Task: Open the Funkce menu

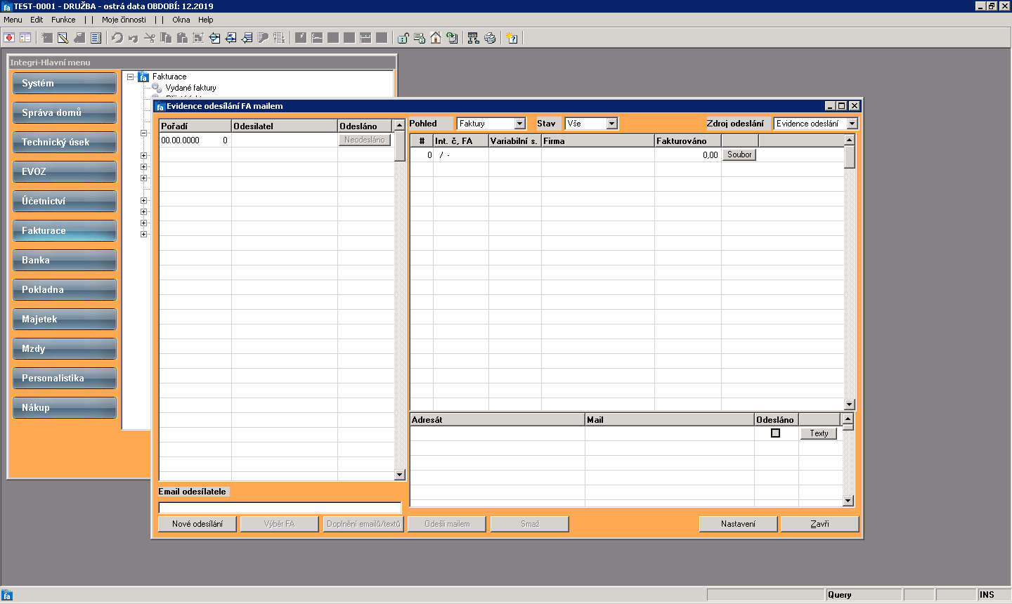Action: (x=63, y=20)
